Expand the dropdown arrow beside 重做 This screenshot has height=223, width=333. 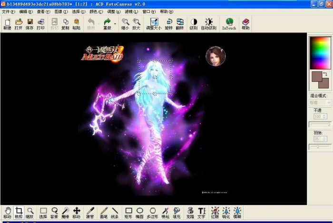click(x=115, y=24)
